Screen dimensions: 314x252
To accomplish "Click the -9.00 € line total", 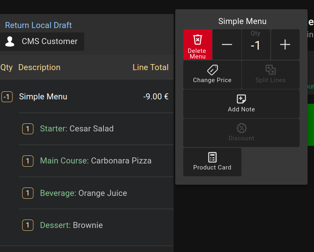I will coord(156,97).
